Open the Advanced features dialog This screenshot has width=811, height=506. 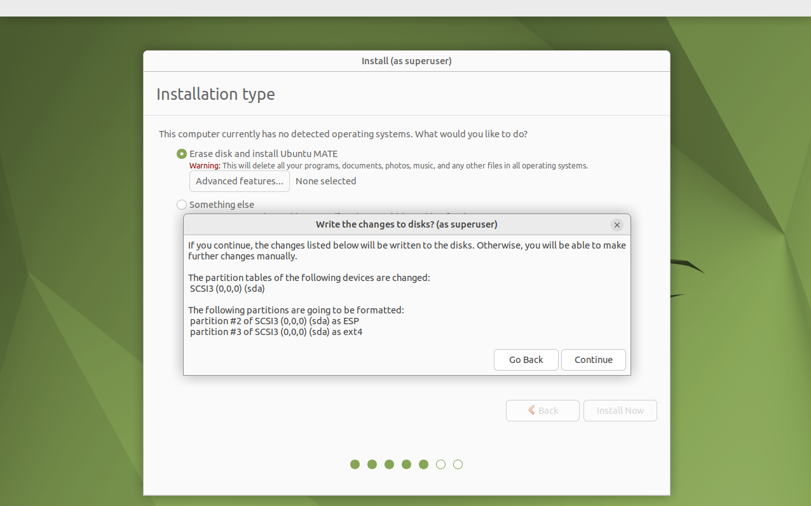click(x=239, y=181)
